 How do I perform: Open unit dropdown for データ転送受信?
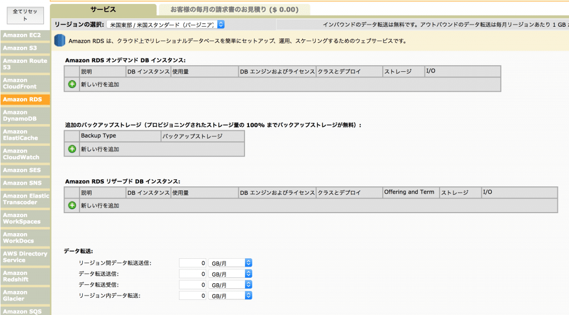pyautogui.click(x=230, y=285)
